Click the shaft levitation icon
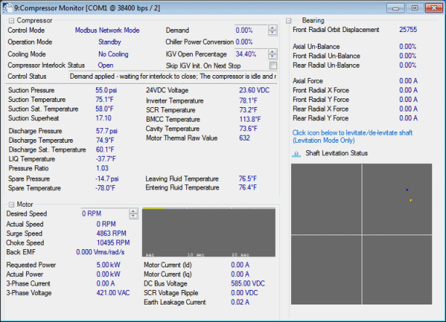The width and height of the screenshot is (446, 322). pos(296,154)
